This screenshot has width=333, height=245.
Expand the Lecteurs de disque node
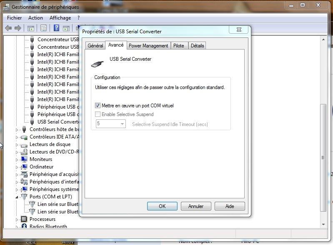(x=17, y=145)
